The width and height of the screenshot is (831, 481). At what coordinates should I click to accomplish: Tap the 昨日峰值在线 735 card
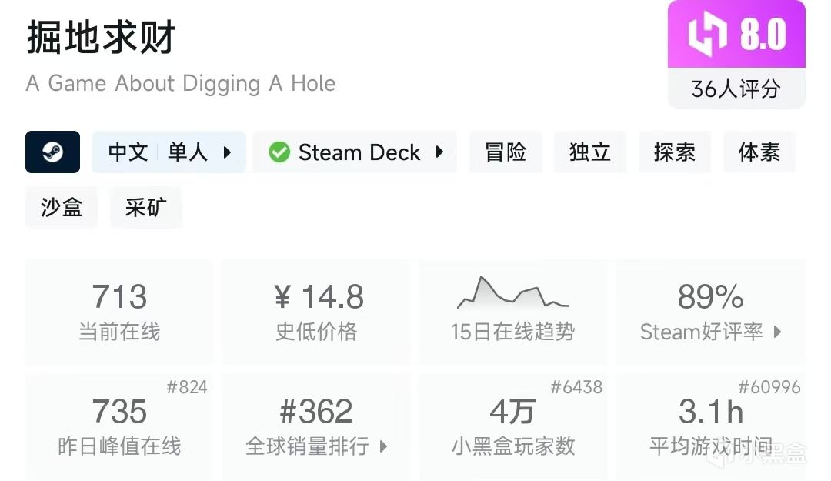point(119,426)
